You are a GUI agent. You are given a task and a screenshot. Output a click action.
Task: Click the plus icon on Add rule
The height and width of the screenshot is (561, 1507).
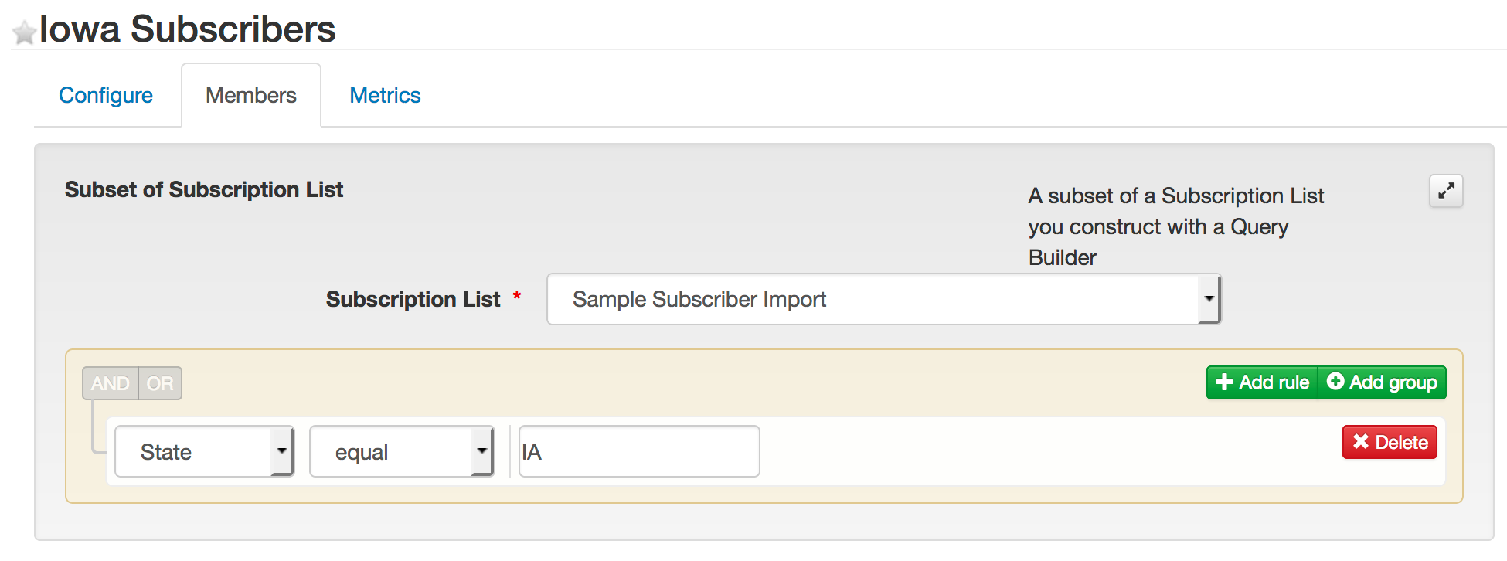coord(1224,382)
